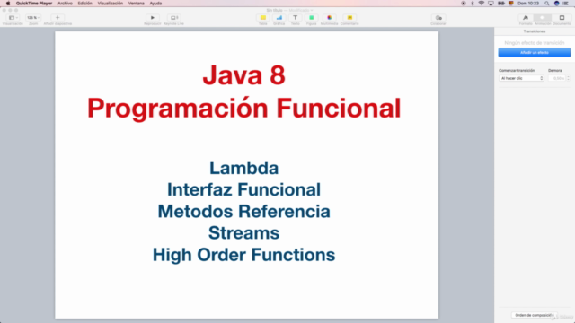This screenshot has height=323, width=575.
Task: Open Keynote Live sharing
Action: pos(173,18)
